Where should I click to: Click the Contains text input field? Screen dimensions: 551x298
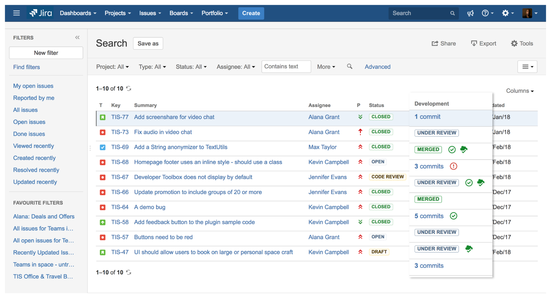click(x=286, y=67)
